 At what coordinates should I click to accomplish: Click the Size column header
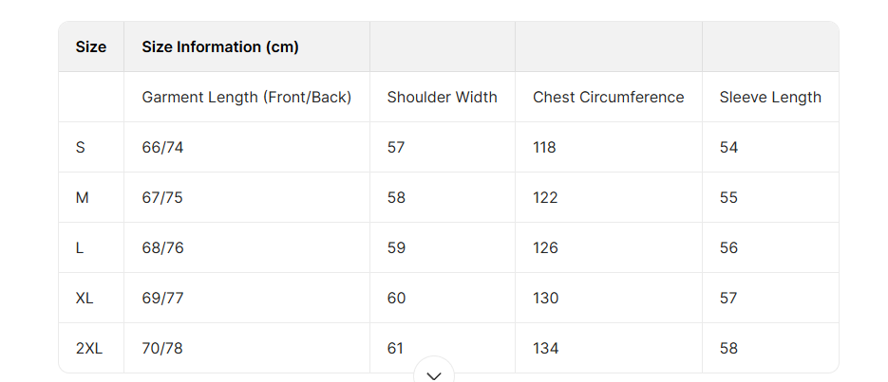(91, 46)
